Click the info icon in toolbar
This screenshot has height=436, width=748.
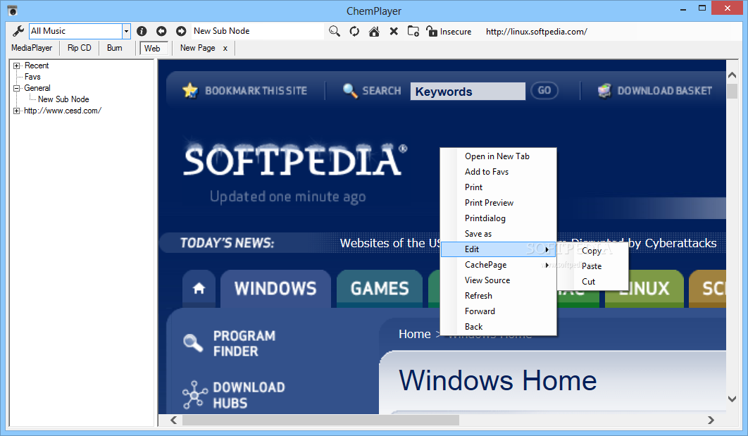click(x=142, y=31)
